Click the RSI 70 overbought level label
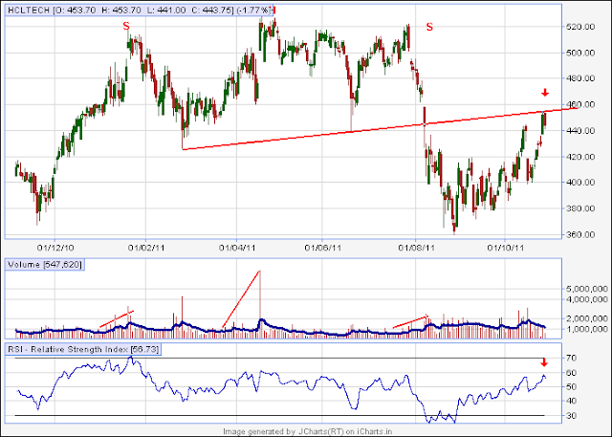 pyautogui.click(x=571, y=358)
